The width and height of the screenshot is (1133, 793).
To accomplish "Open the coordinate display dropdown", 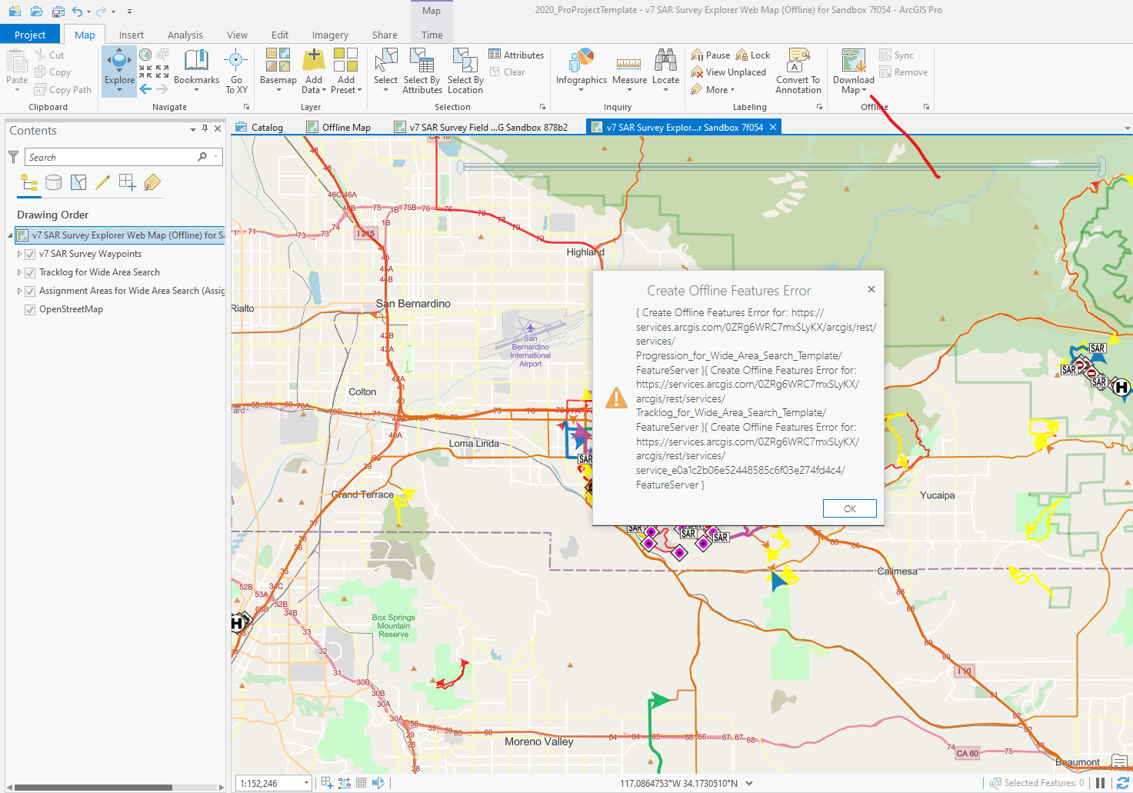I will [x=749, y=783].
